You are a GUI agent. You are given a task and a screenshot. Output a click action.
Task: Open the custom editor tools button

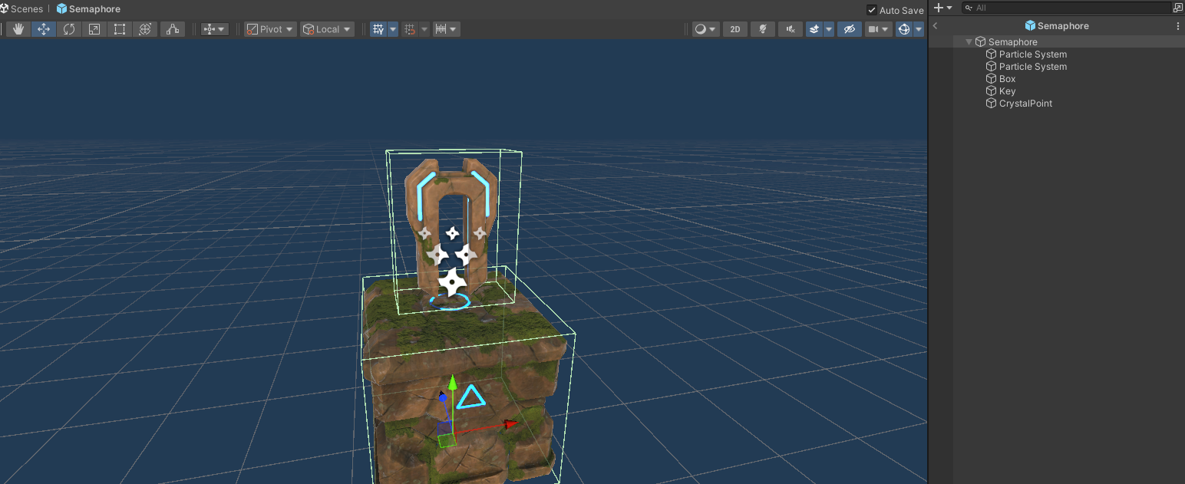pyautogui.click(x=173, y=29)
